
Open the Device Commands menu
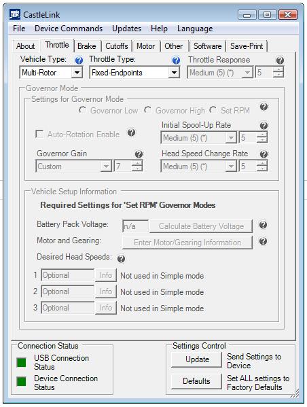[x=69, y=29]
